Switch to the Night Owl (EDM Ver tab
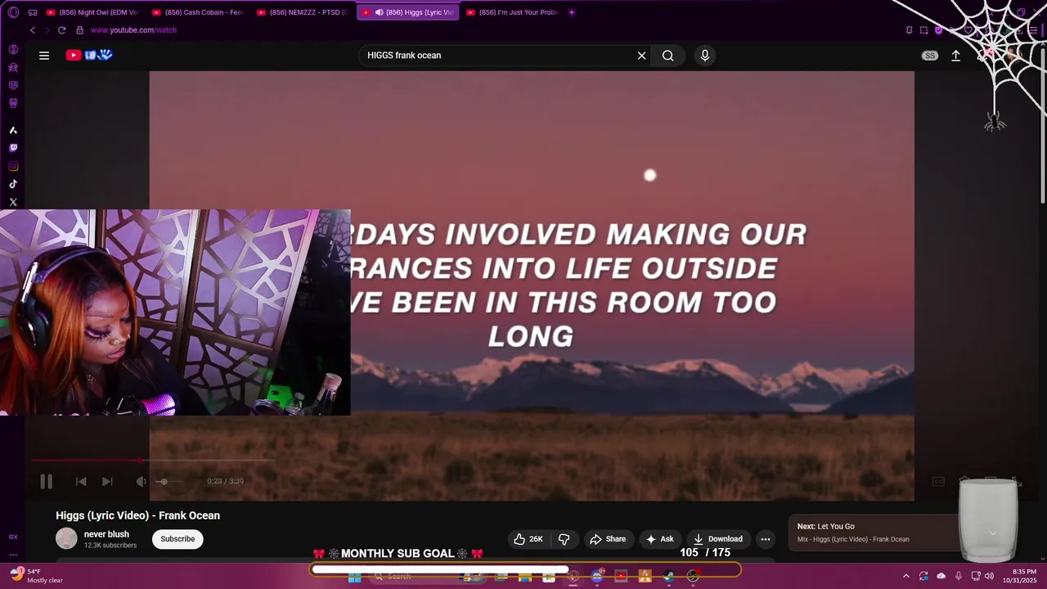Viewport: 1047px width, 589px height. tap(92, 12)
